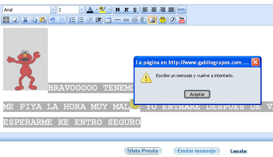Insert a smiley emoticon

(162, 20)
